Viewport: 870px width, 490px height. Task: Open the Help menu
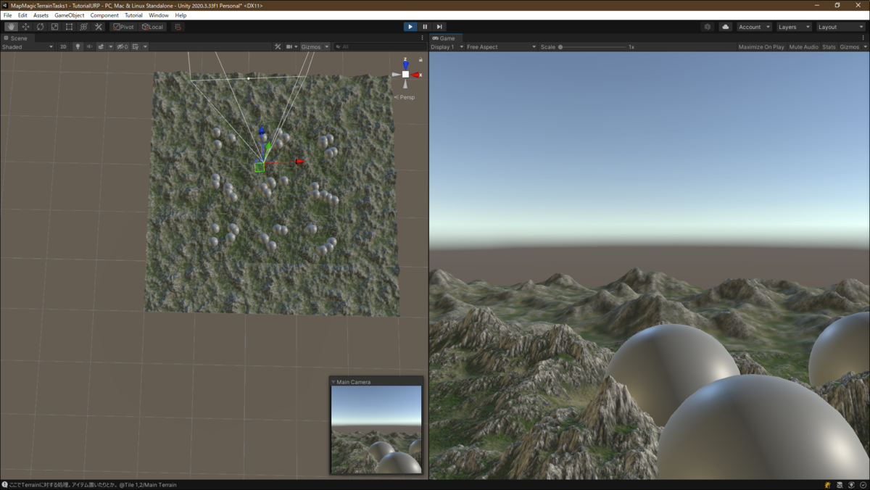pyautogui.click(x=181, y=15)
